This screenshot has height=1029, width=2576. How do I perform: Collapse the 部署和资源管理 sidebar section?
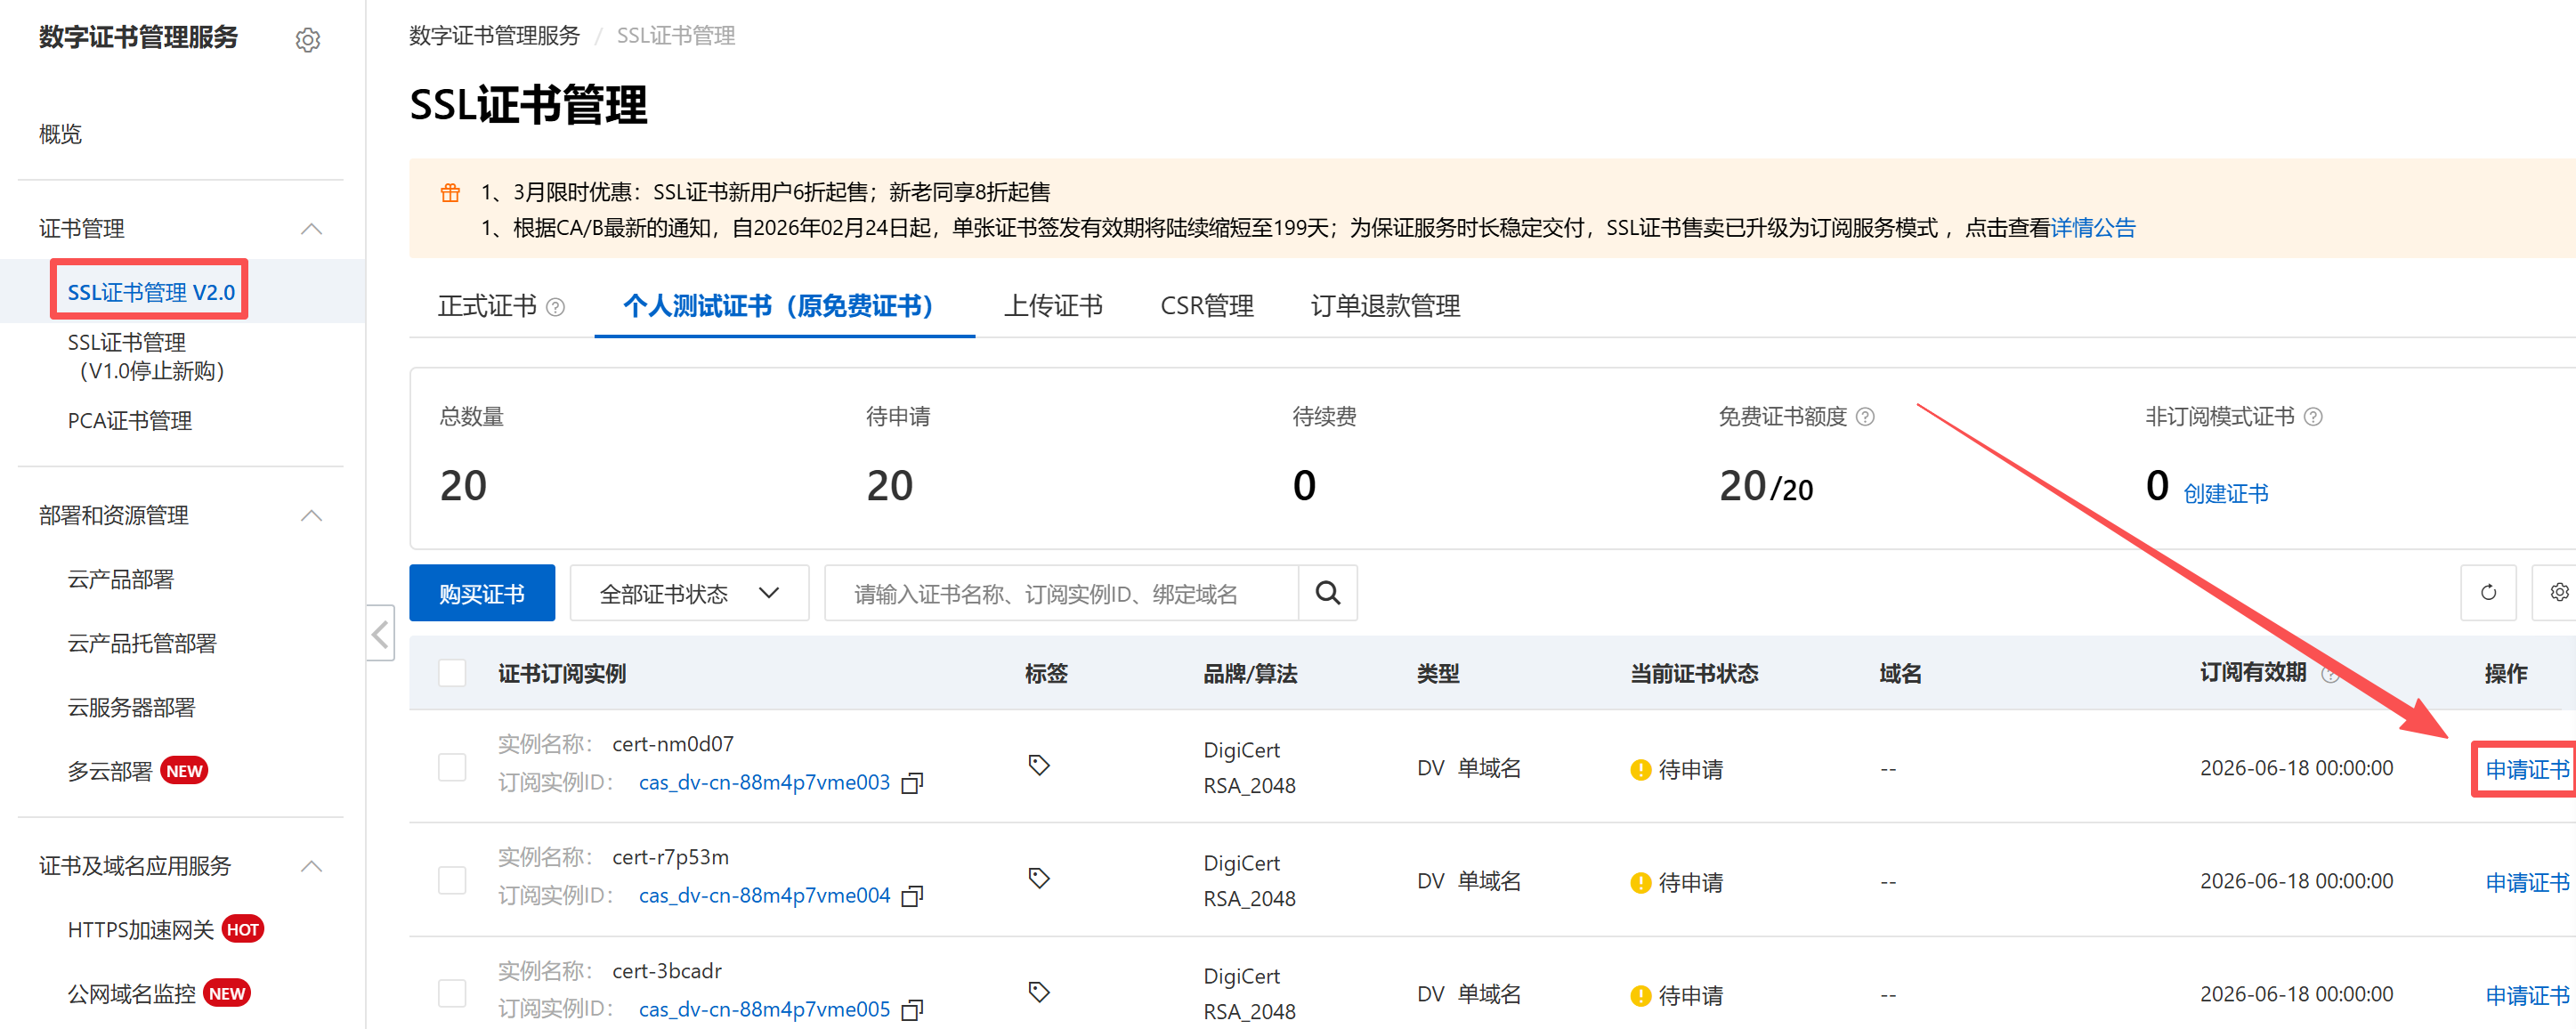[311, 515]
